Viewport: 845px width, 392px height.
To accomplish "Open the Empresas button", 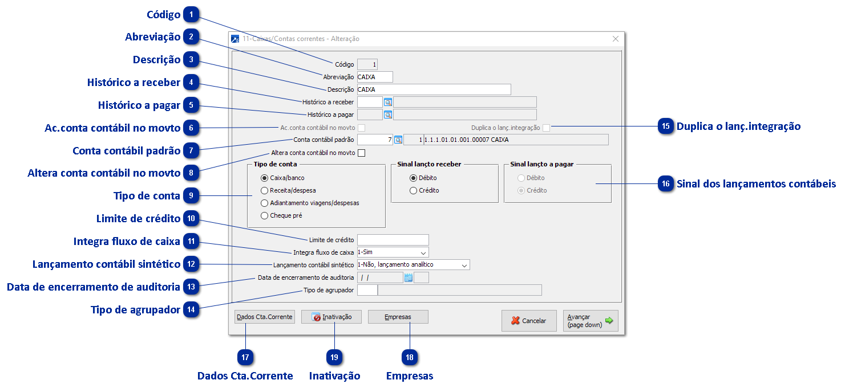I will point(398,317).
